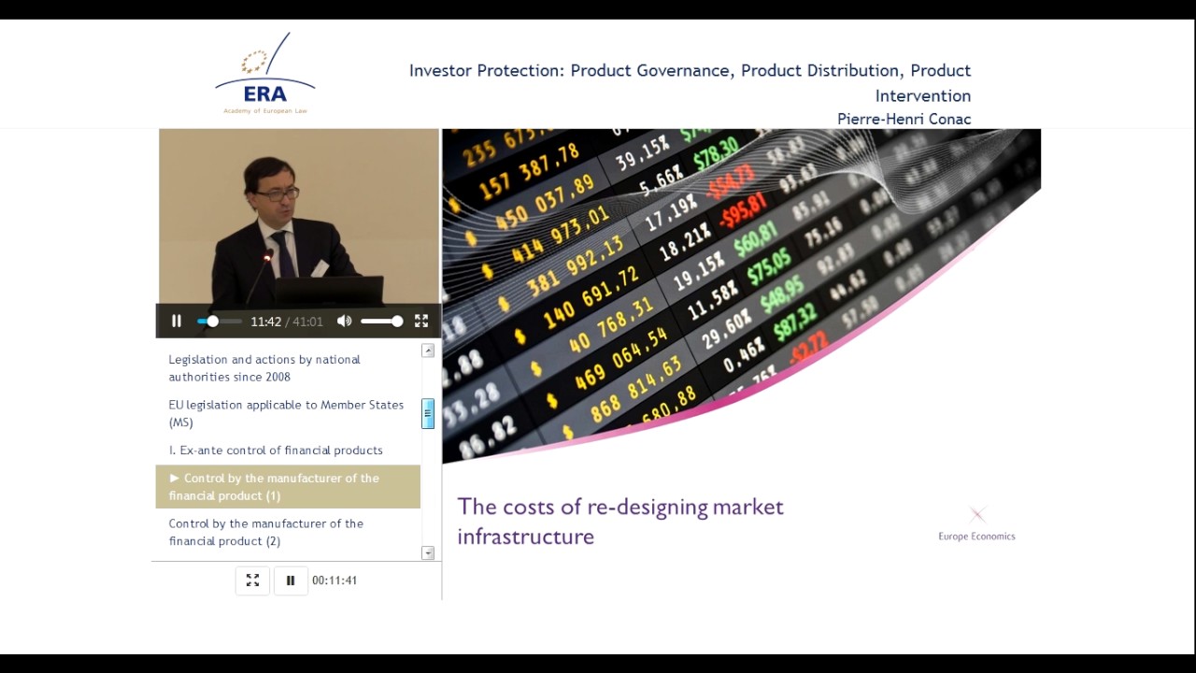Click the video seek progress slider
The image size is (1196, 673).
point(220,321)
